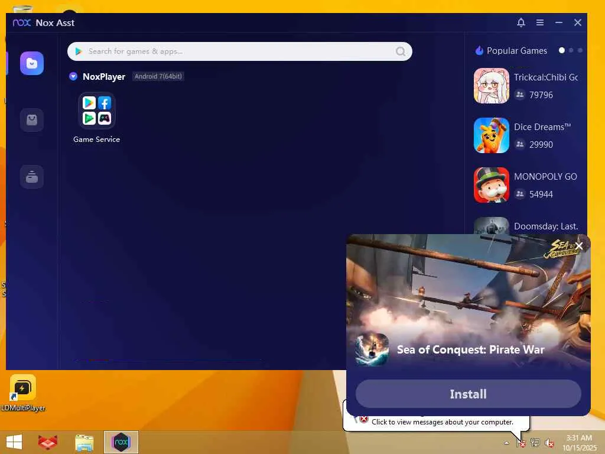Open the LDMultiPlayer desktop shortcut
The image size is (605, 454).
click(23, 393)
